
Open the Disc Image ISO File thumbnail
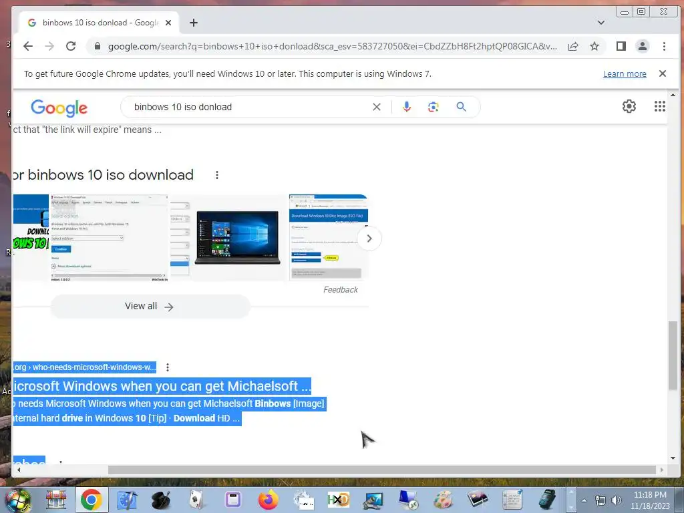[329, 238]
